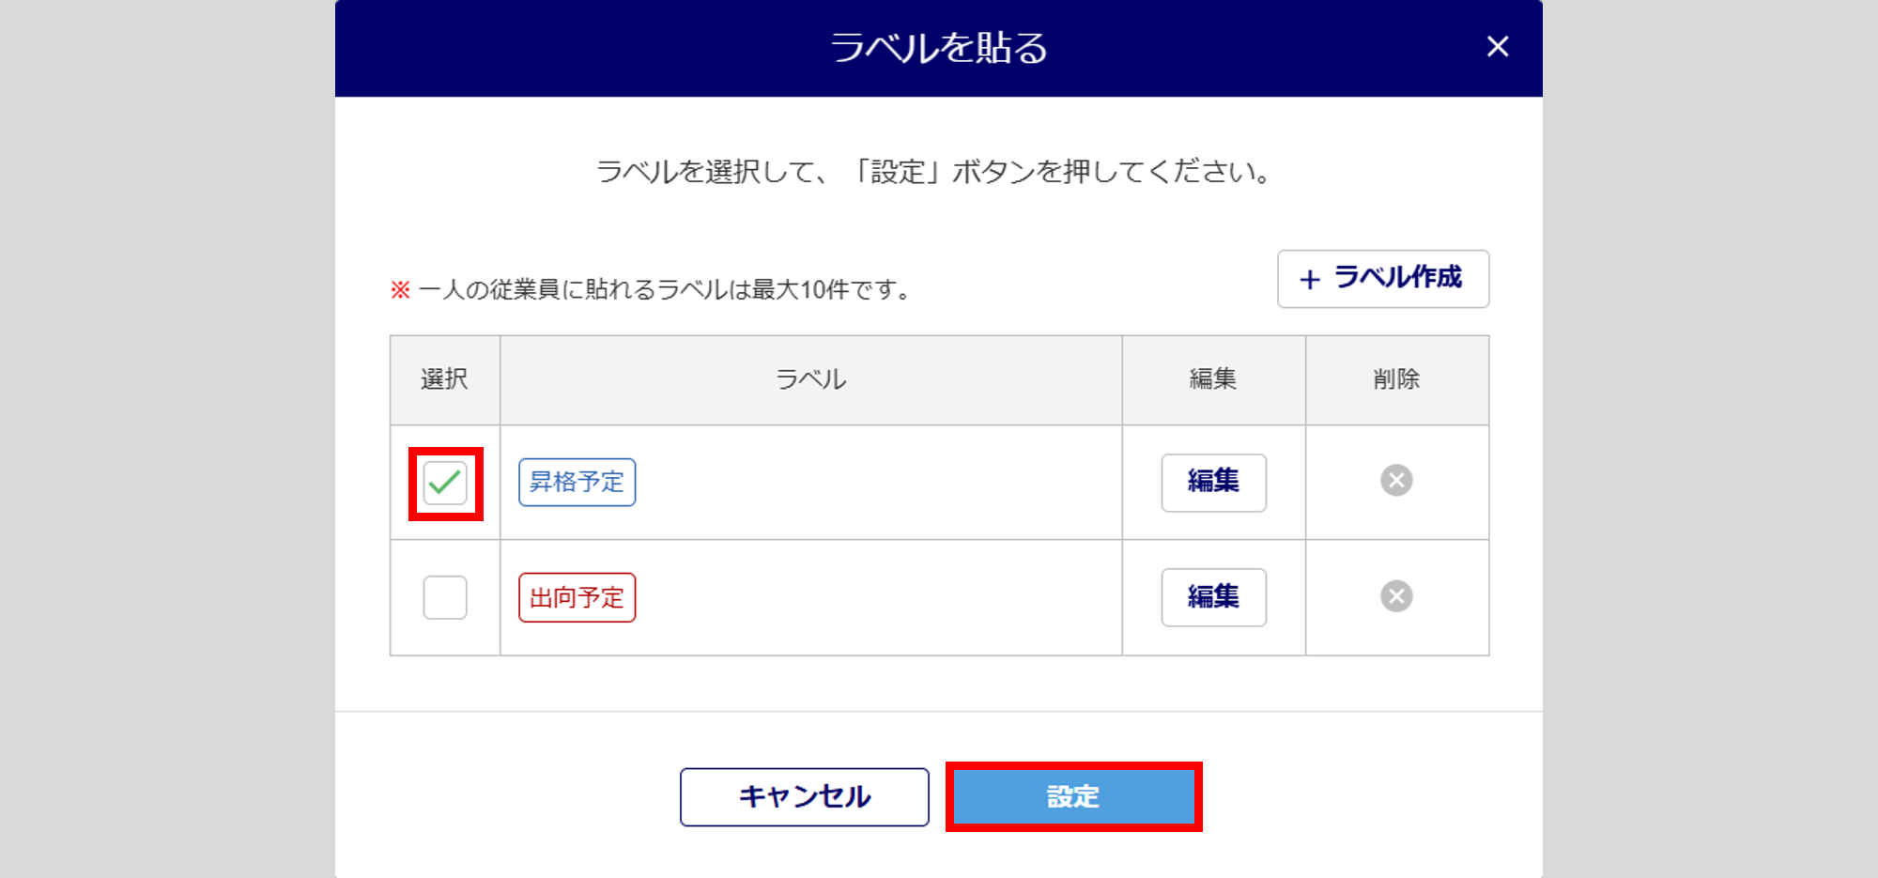Click the ラベル column header
Screen dimensions: 1878x878
[x=810, y=379]
